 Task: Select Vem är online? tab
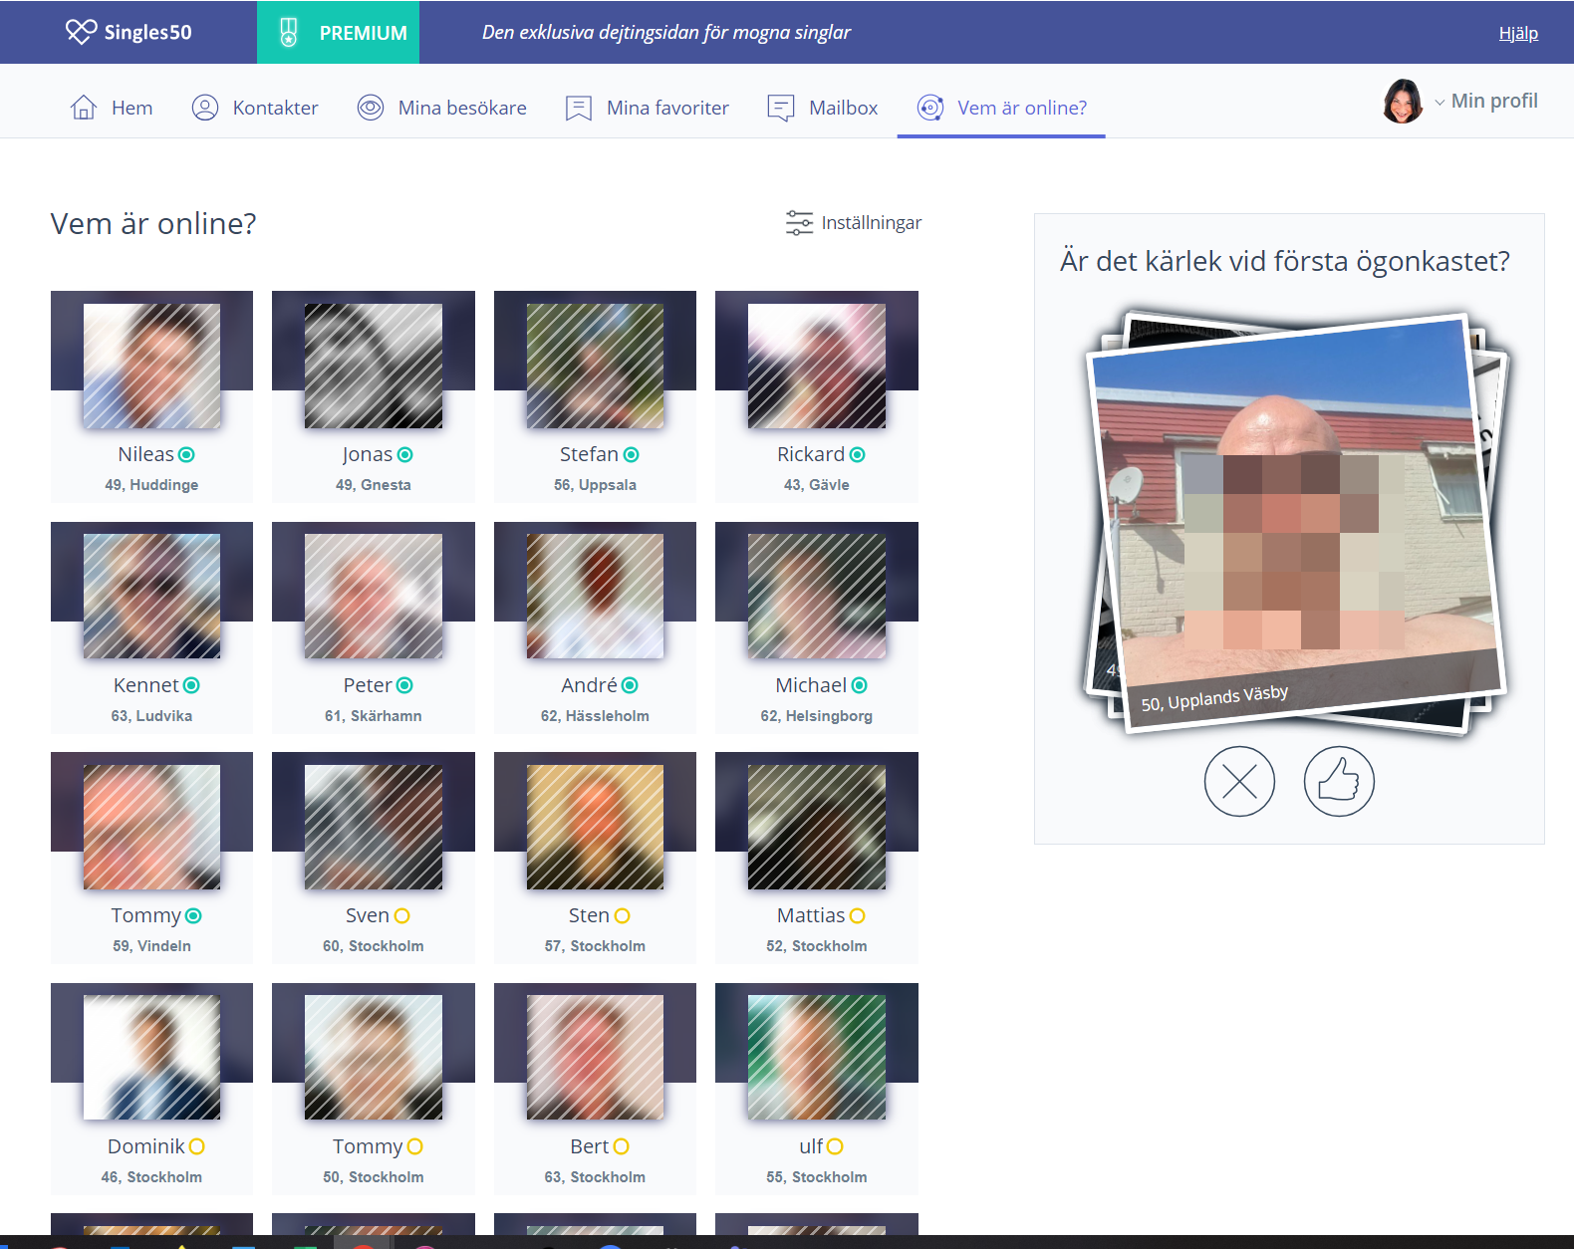pyautogui.click(x=1001, y=108)
